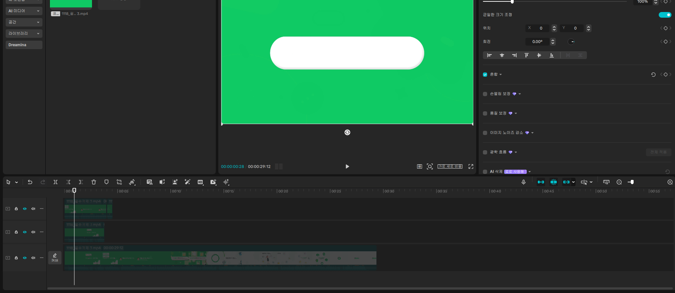Image resolution: width=675 pixels, height=293 pixels.
Task: Click the HD enhance toolbar icon
Action: (200, 182)
